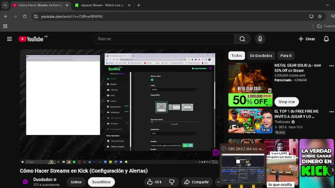Reload the current page
The width and height of the screenshot is (335, 188).
[x=25, y=16]
